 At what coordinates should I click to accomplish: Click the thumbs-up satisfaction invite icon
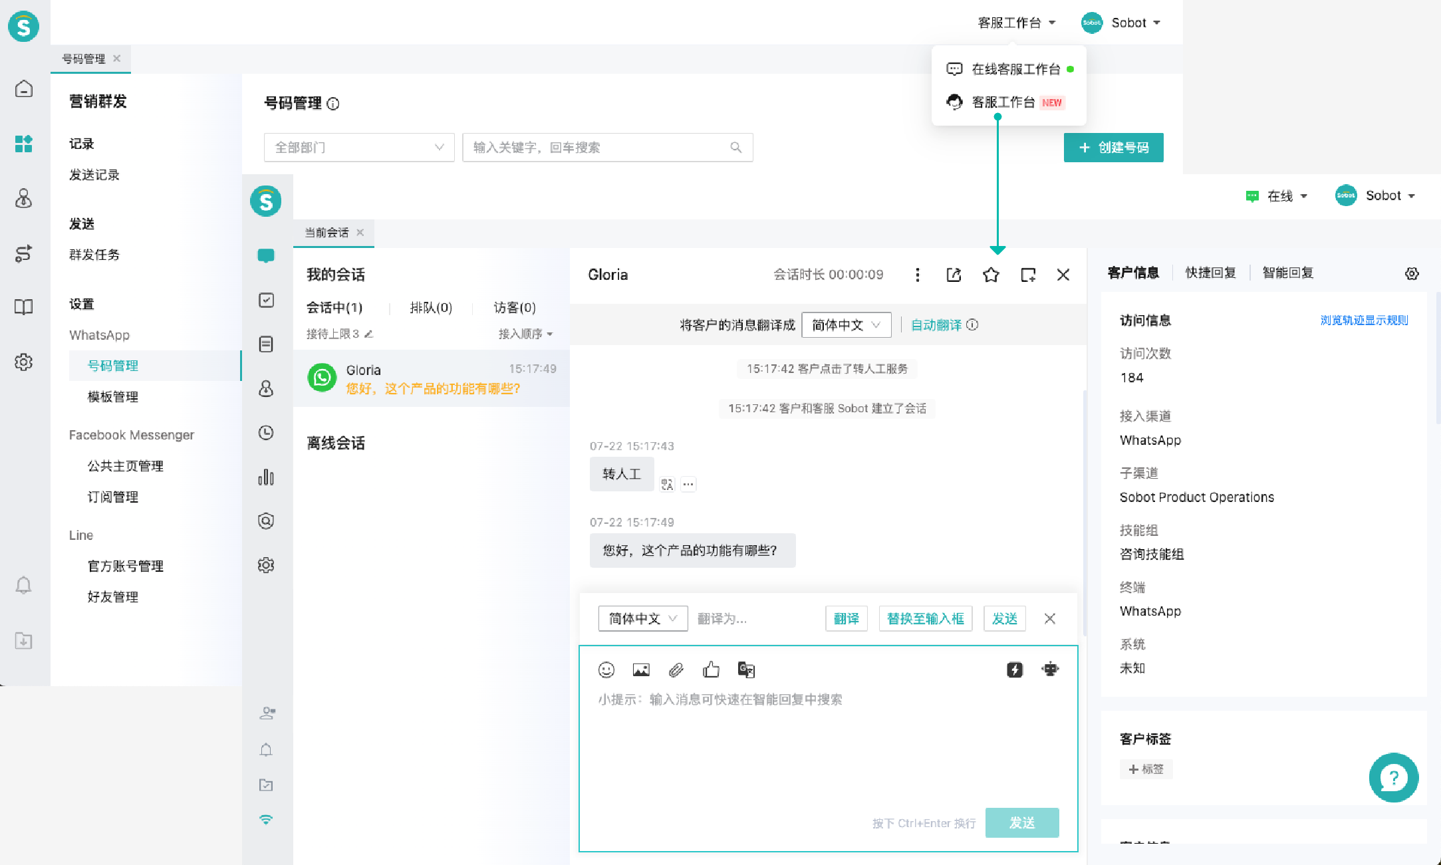[711, 670]
